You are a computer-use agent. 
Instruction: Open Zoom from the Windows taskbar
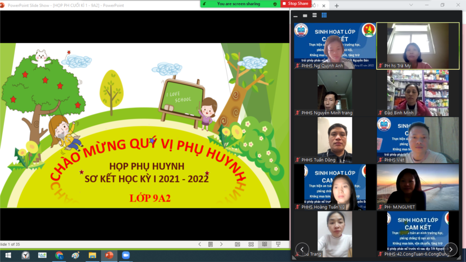[125, 255]
